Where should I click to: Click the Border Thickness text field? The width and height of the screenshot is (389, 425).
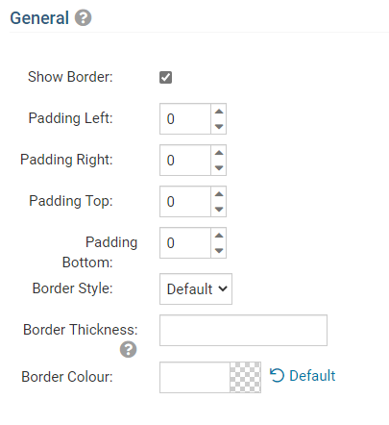(243, 330)
